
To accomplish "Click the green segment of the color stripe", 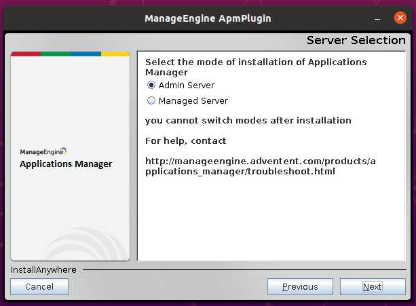I will (56, 54).
